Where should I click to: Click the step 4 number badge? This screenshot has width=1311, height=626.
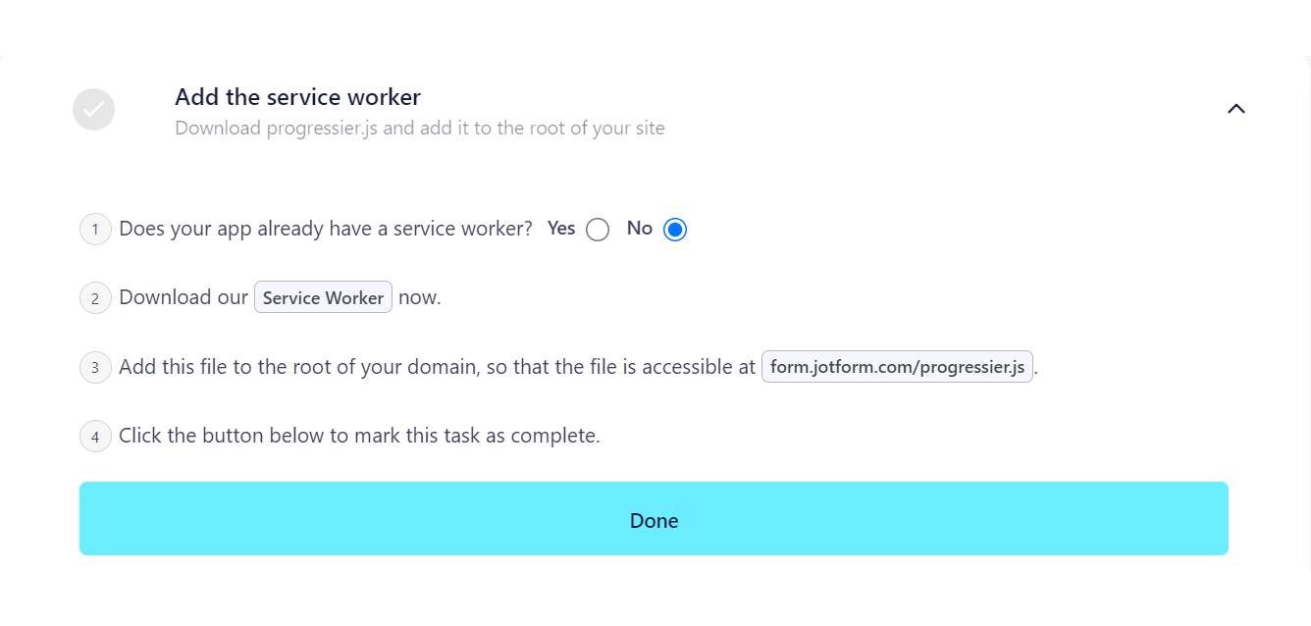point(95,437)
